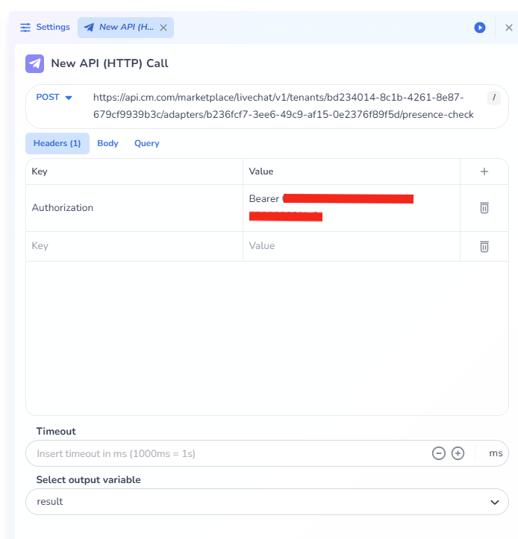Viewport: 518px width, 539px height.
Task: Click the Bearer token value cell
Action: (x=352, y=208)
